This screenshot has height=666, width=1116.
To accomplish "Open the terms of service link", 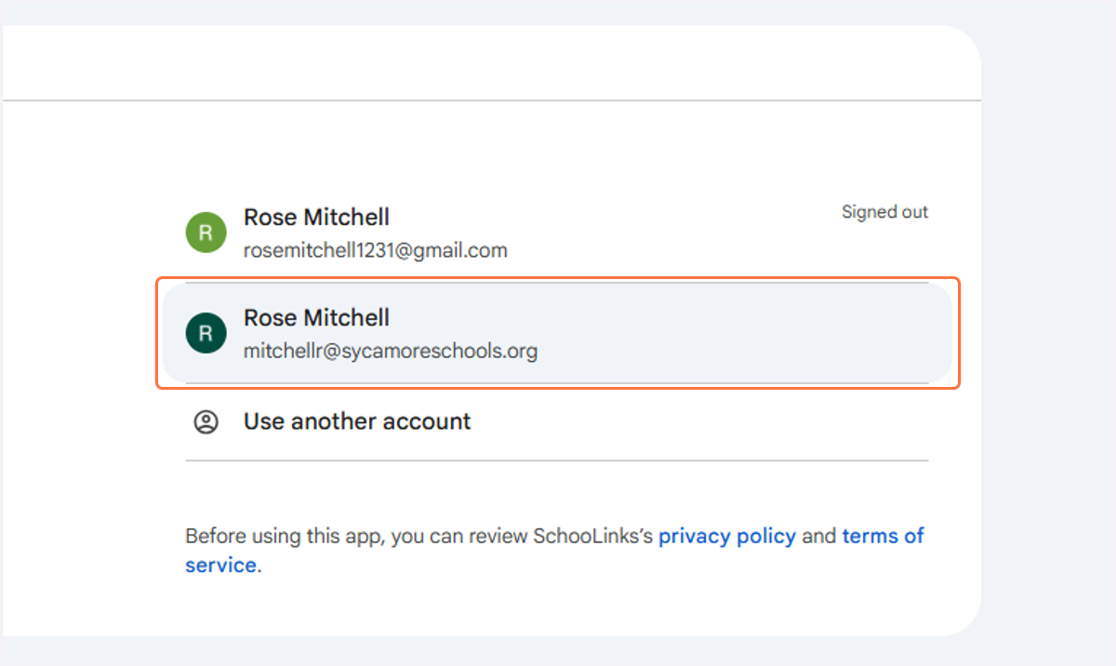I will pos(883,537).
